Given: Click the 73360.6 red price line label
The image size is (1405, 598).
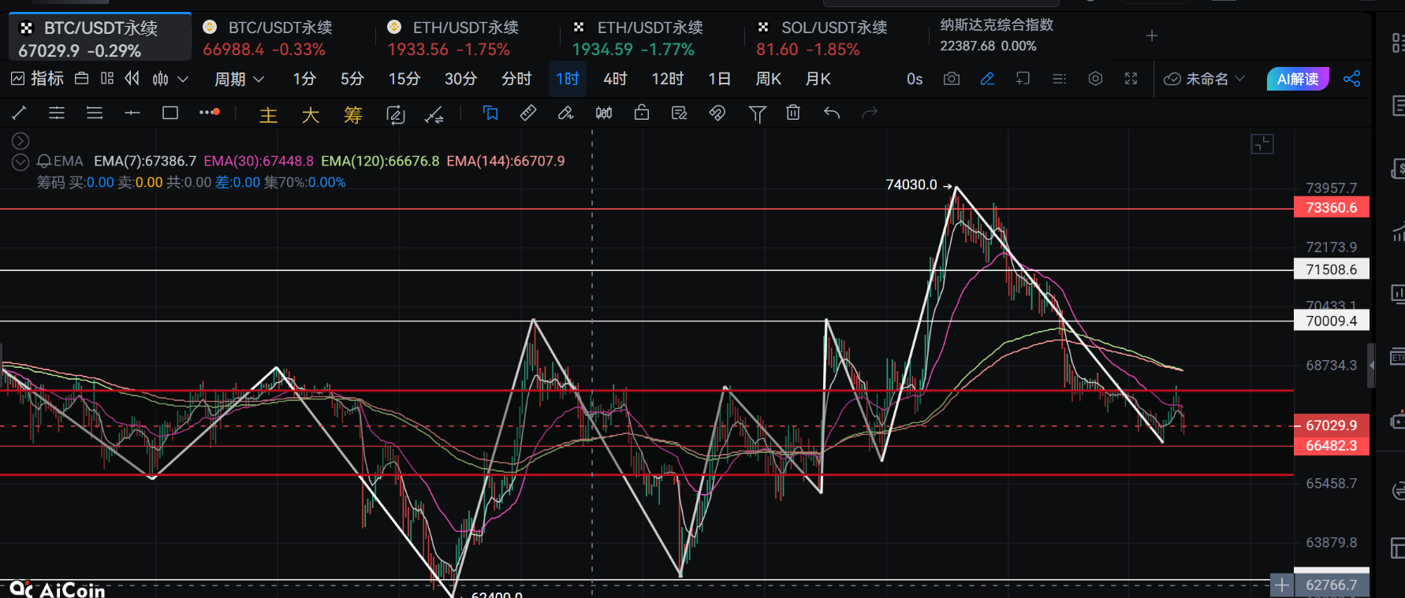Looking at the screenshot, I should tap(1331, 208).
